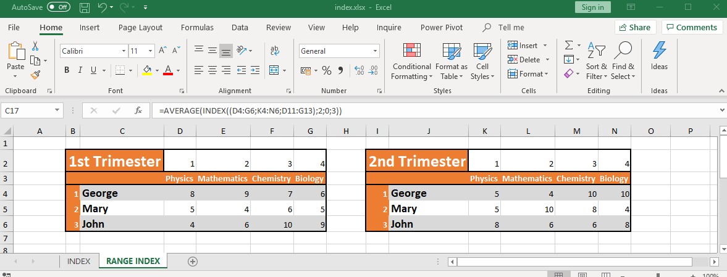Click the Sign in button
The image size is (727, 277).
click(592, 7)
